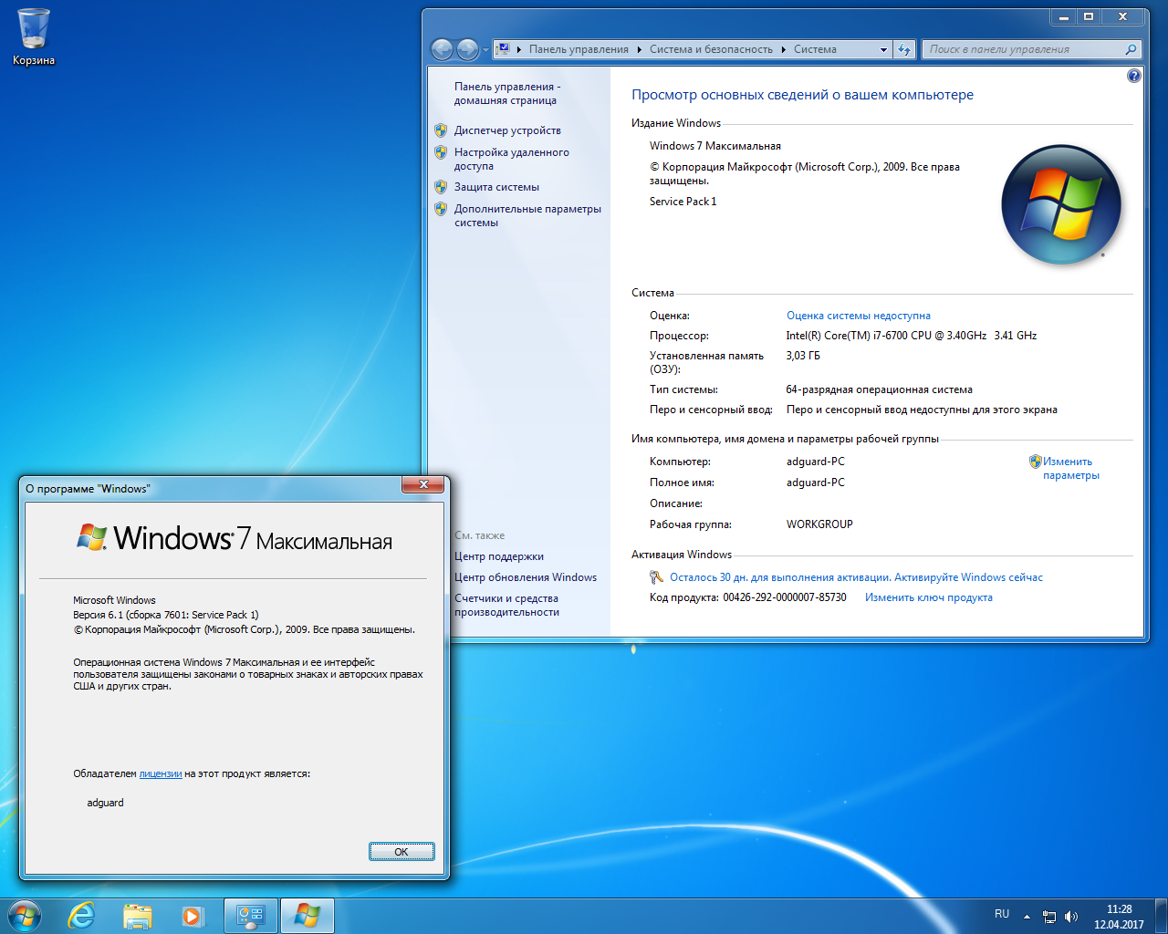The height and width of the screenshot is (934, 1168).
Task: Click shield icon beside Настройка удаленного доступа
Action: click(x=441, y=152)
